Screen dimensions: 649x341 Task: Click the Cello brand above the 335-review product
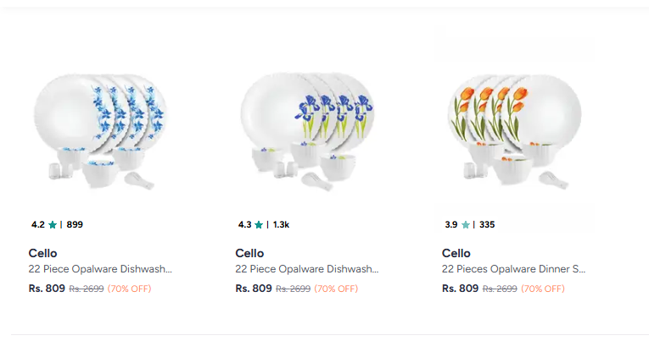tap(456, 253)
